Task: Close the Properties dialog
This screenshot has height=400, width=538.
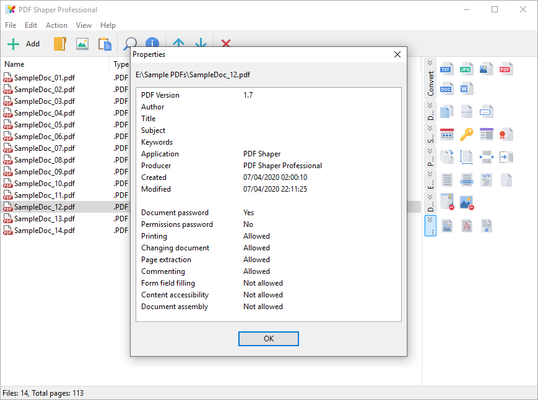Action: [397, 54]
